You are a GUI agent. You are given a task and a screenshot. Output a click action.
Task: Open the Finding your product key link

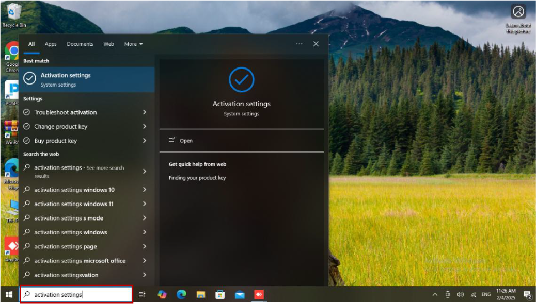click(197, 178)
